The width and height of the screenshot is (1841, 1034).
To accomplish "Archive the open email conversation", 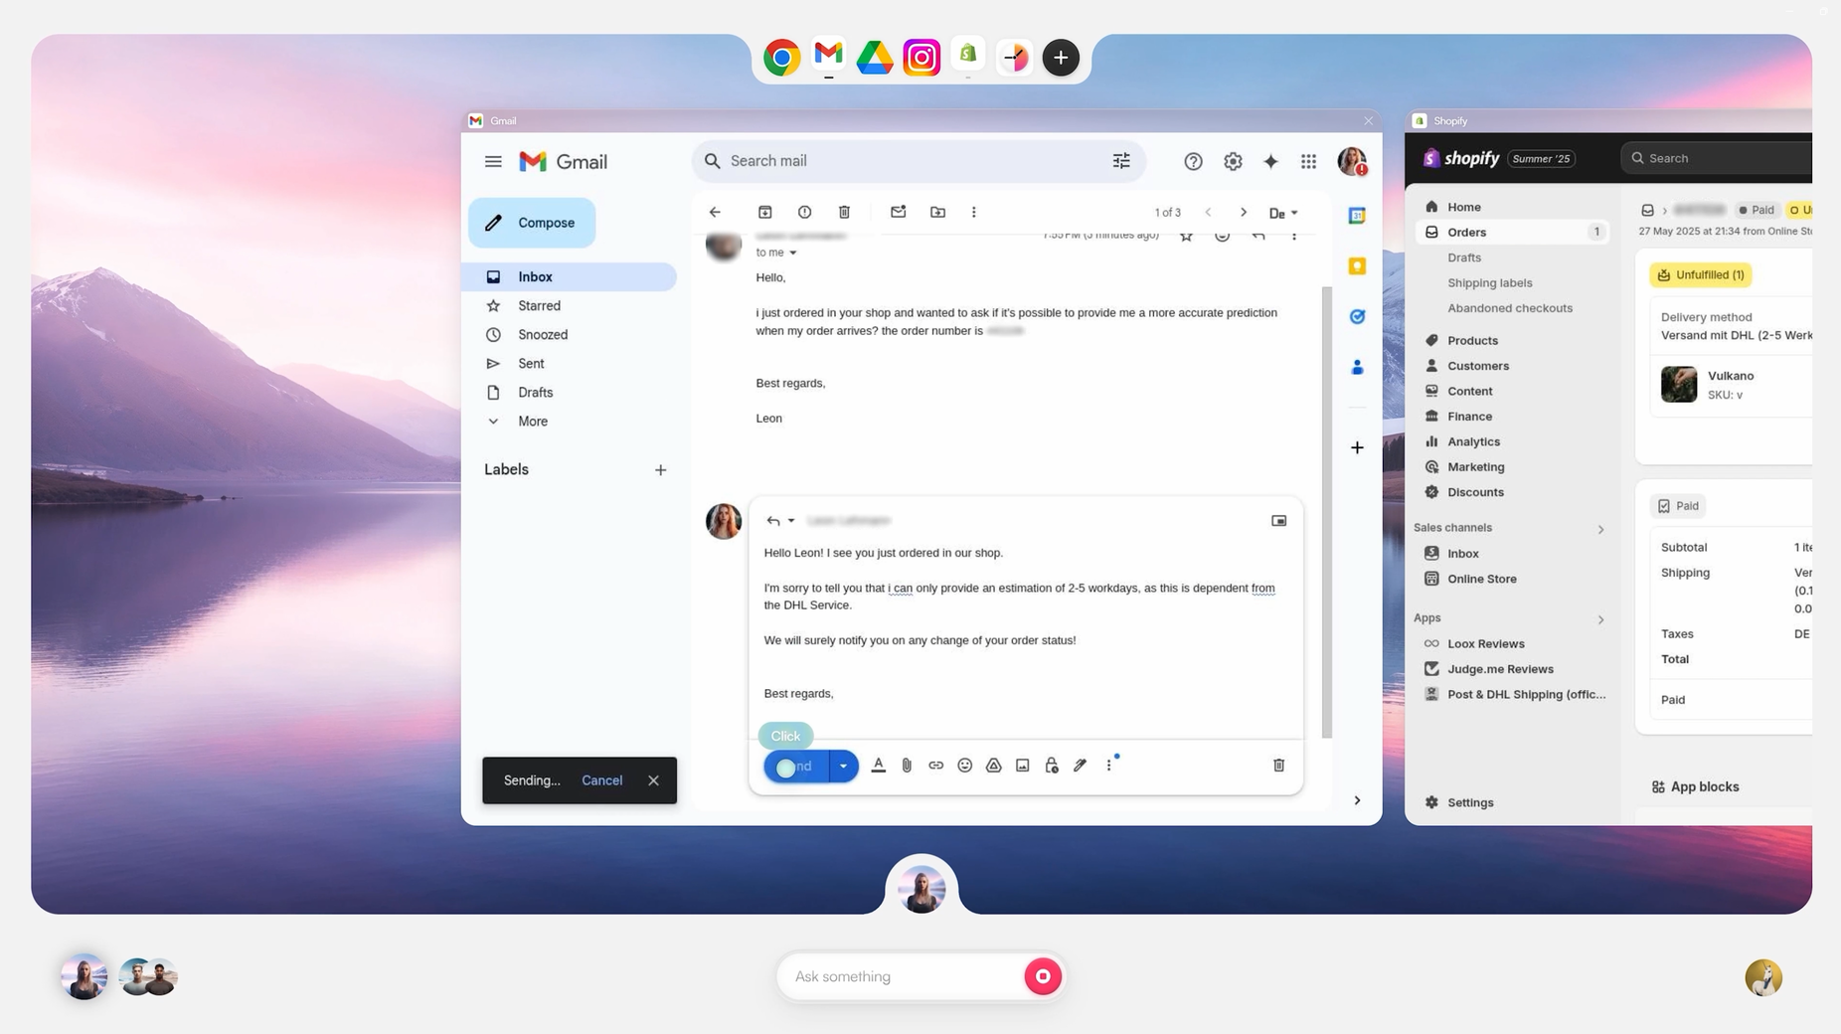I will pyautogui.click(x=764, y=212).
